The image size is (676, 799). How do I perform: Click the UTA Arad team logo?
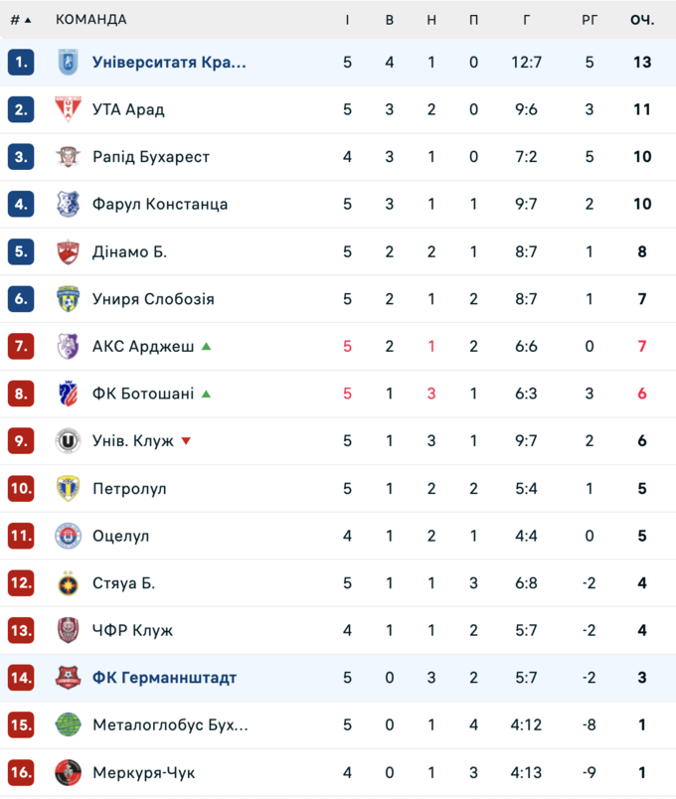tap(68, 109)
